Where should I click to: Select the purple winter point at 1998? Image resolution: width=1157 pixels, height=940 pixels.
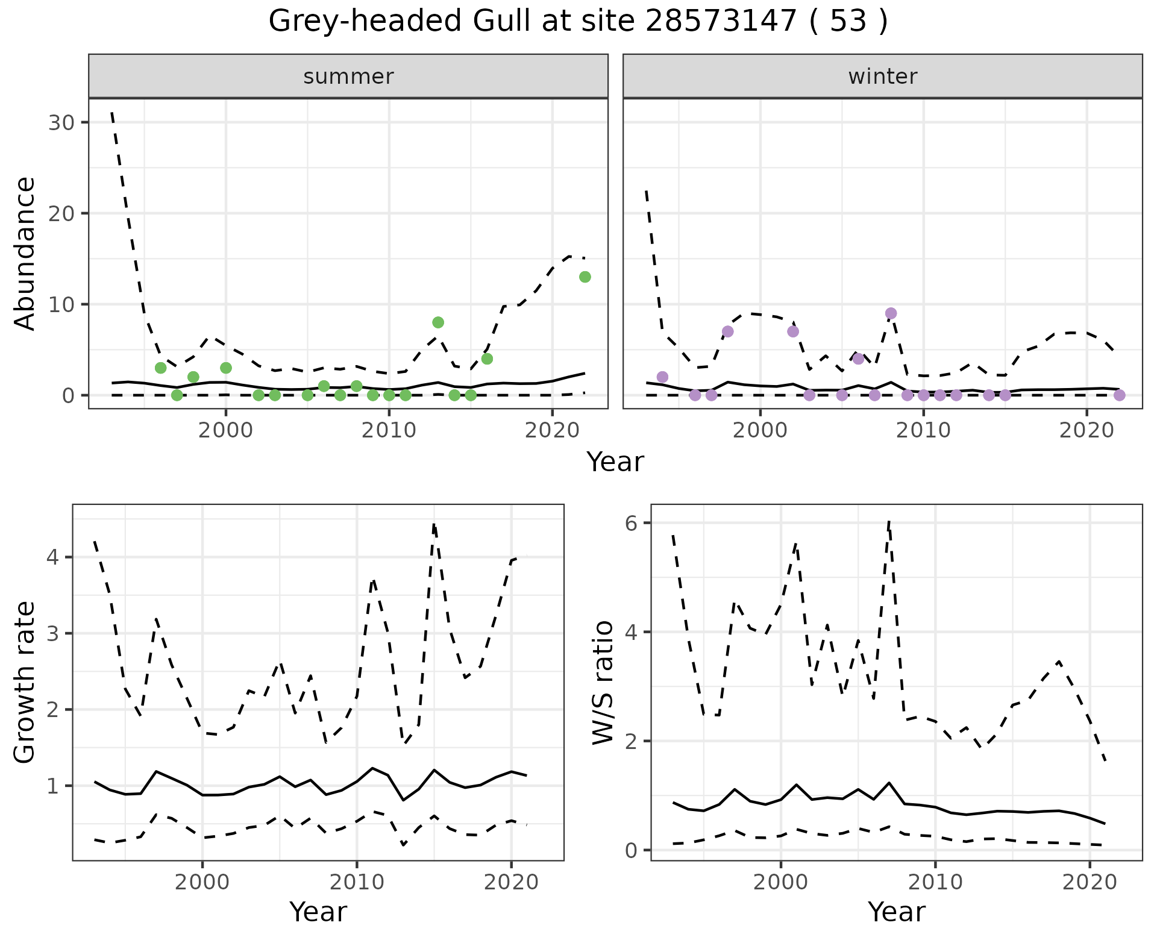727,331
